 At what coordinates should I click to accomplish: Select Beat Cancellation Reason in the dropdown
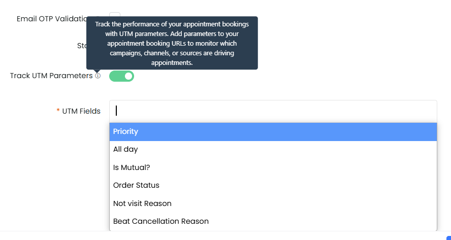point(273,221)
